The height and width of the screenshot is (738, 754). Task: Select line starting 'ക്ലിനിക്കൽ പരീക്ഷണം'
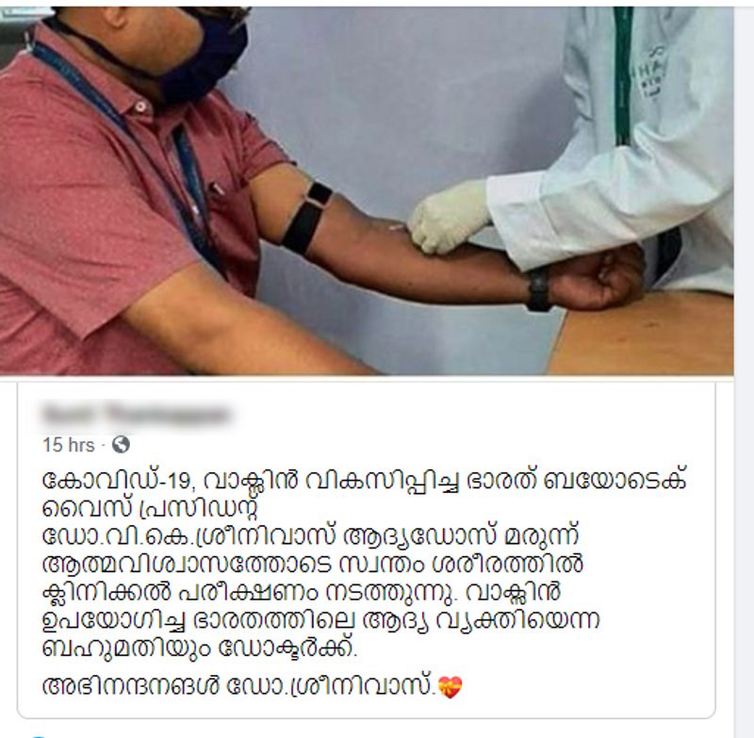point(302,593)
